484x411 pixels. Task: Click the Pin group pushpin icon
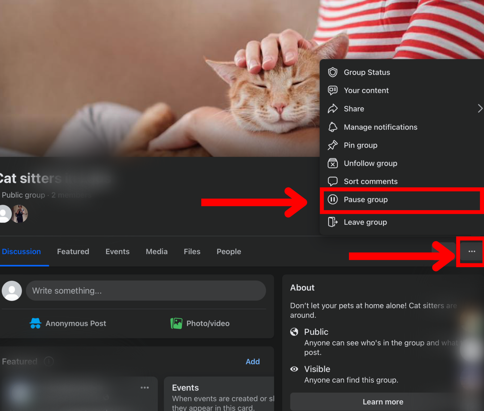[332, 145]
